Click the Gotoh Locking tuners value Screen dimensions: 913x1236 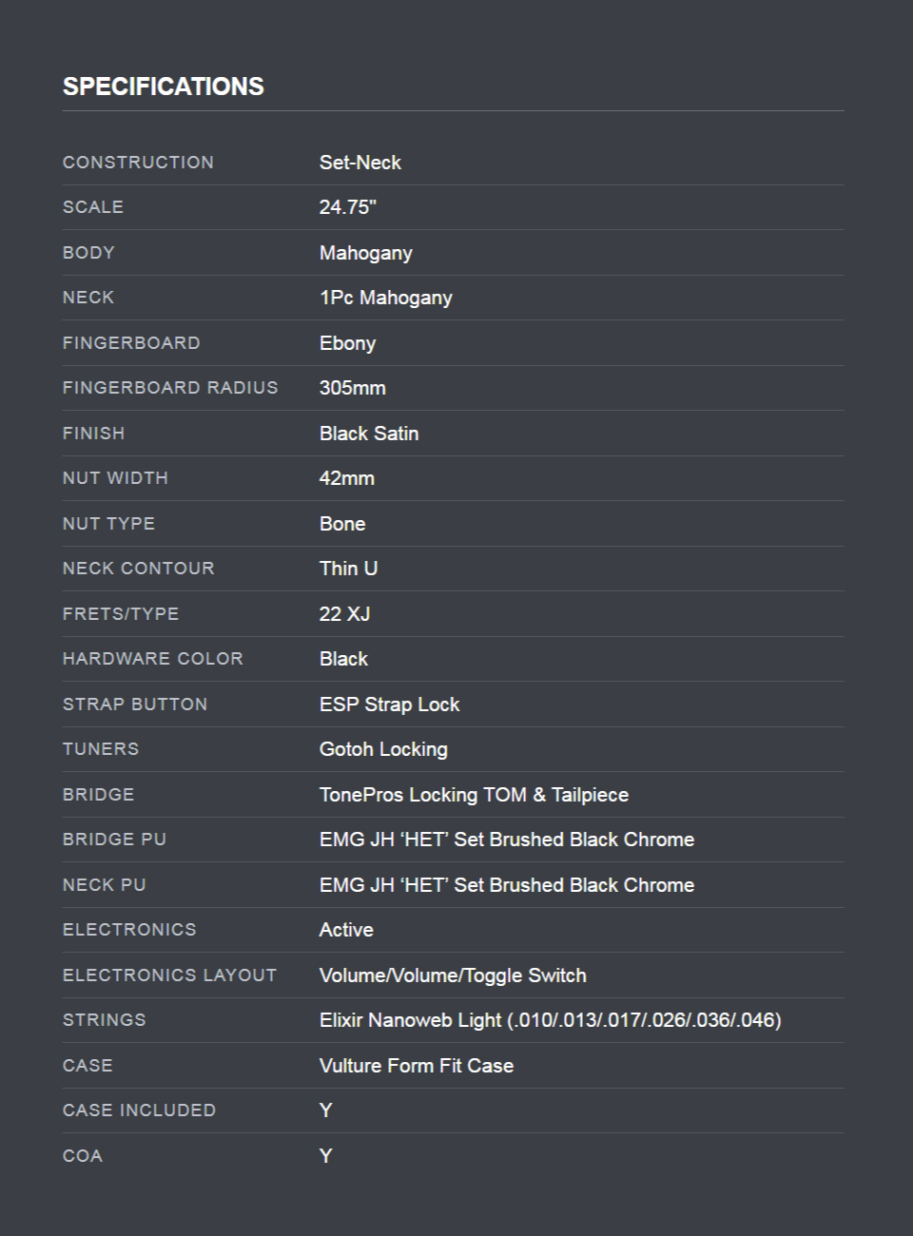coord(383,749)
